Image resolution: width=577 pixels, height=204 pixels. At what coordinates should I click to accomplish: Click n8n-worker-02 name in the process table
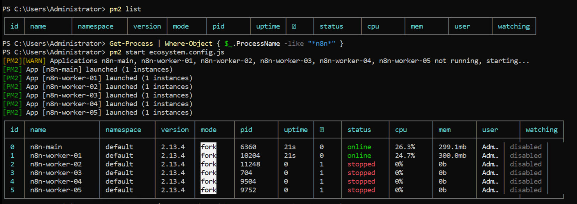coord(56,164)
